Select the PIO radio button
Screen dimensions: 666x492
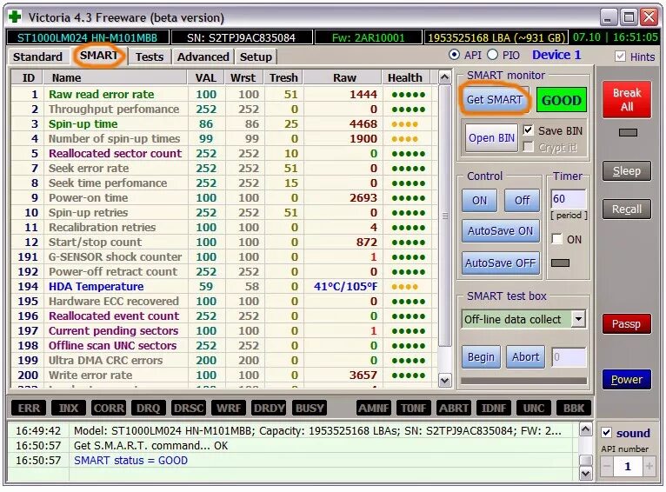(492, 55)
